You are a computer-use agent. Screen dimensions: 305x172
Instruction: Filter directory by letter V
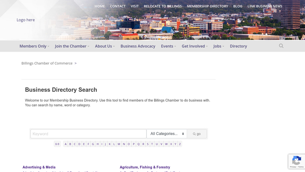(x=161, y=144)
